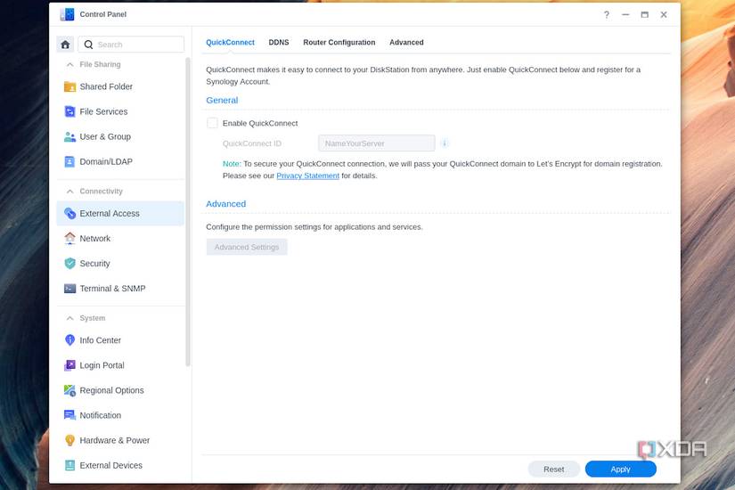Screen dimensions: 735x490
Task: Maximize the Control Panel window
Action: pyautogui.click(x=644, y=14)
